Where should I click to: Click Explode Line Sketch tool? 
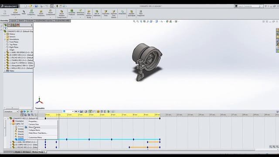[x=114, y=14]
